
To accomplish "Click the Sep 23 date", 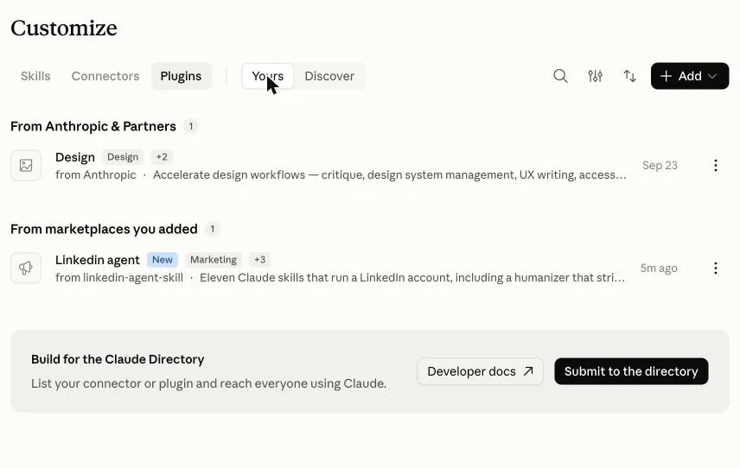I will [660, 166].
